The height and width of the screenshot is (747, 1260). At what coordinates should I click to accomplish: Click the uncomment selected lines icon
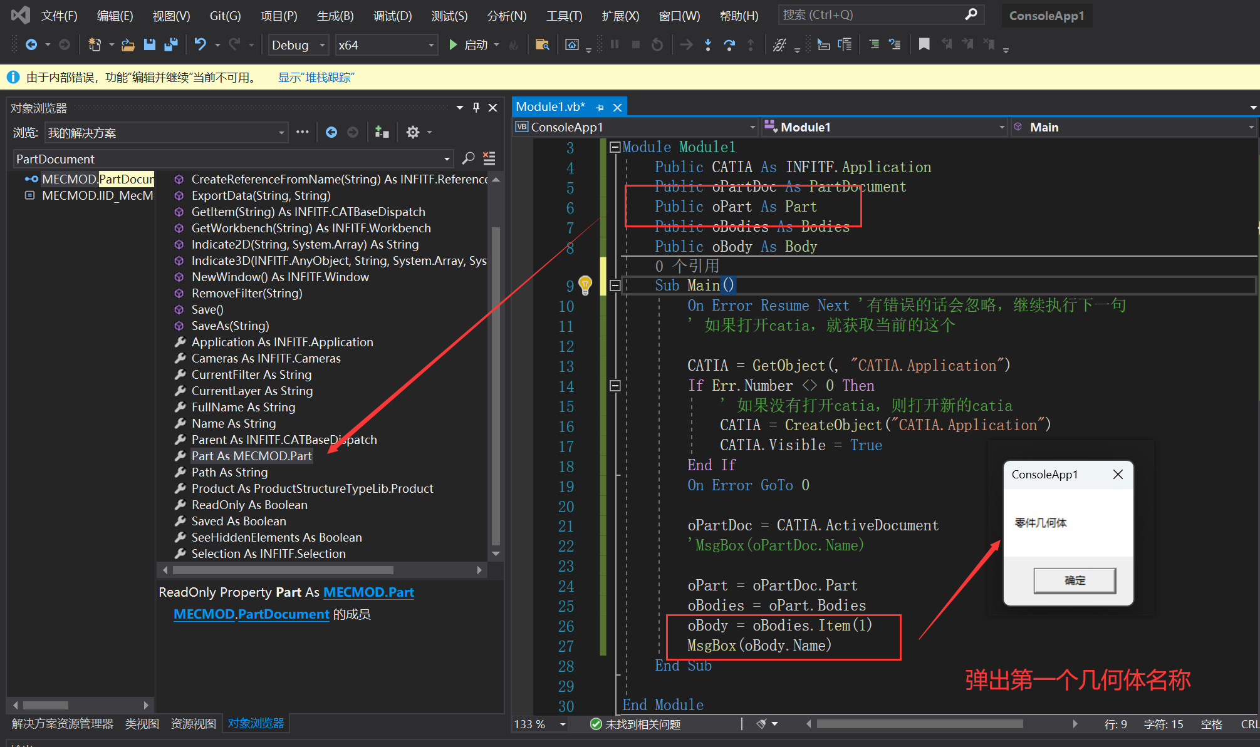(x=895, y=44)
